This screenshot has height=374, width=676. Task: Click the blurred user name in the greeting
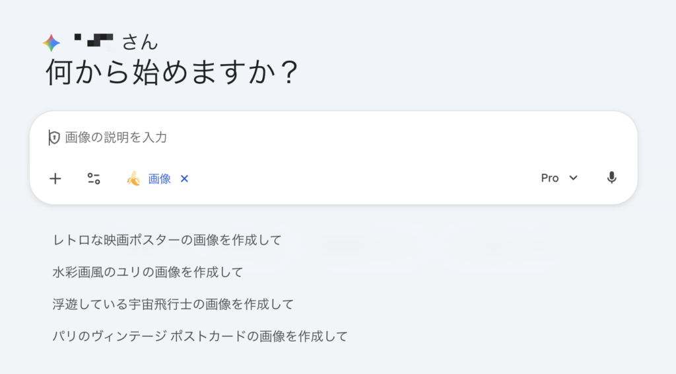(94, 42)
